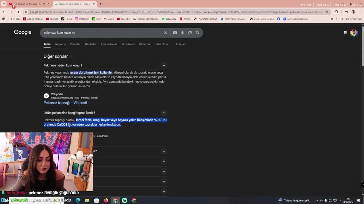
Task: Switch to the 'Yer siteleri' tab
Action: pyautogui.click(x=128, y=44)
